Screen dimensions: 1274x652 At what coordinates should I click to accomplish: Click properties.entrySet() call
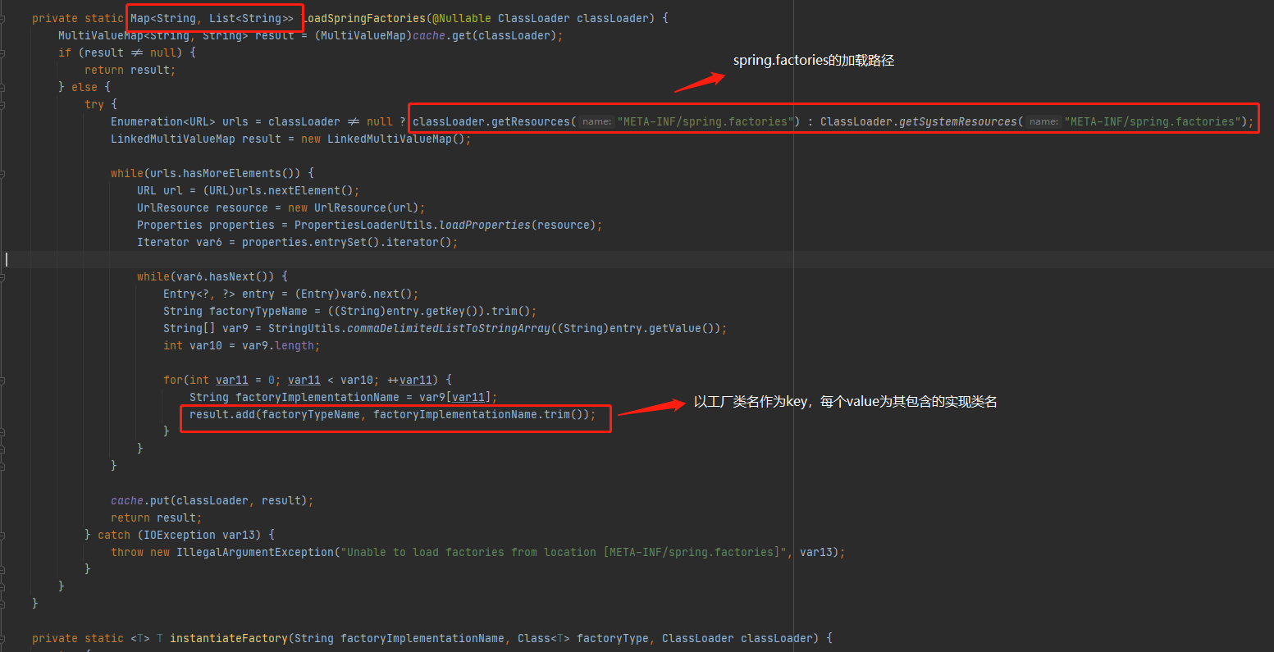click(311, 242)
